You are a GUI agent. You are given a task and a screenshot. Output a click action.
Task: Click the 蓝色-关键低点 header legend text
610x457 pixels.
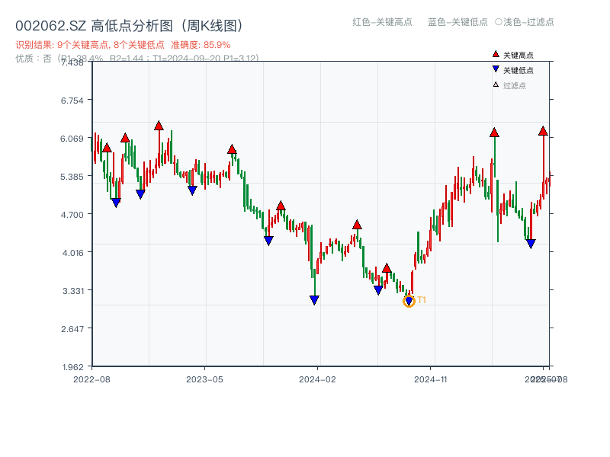click(457, 22)
